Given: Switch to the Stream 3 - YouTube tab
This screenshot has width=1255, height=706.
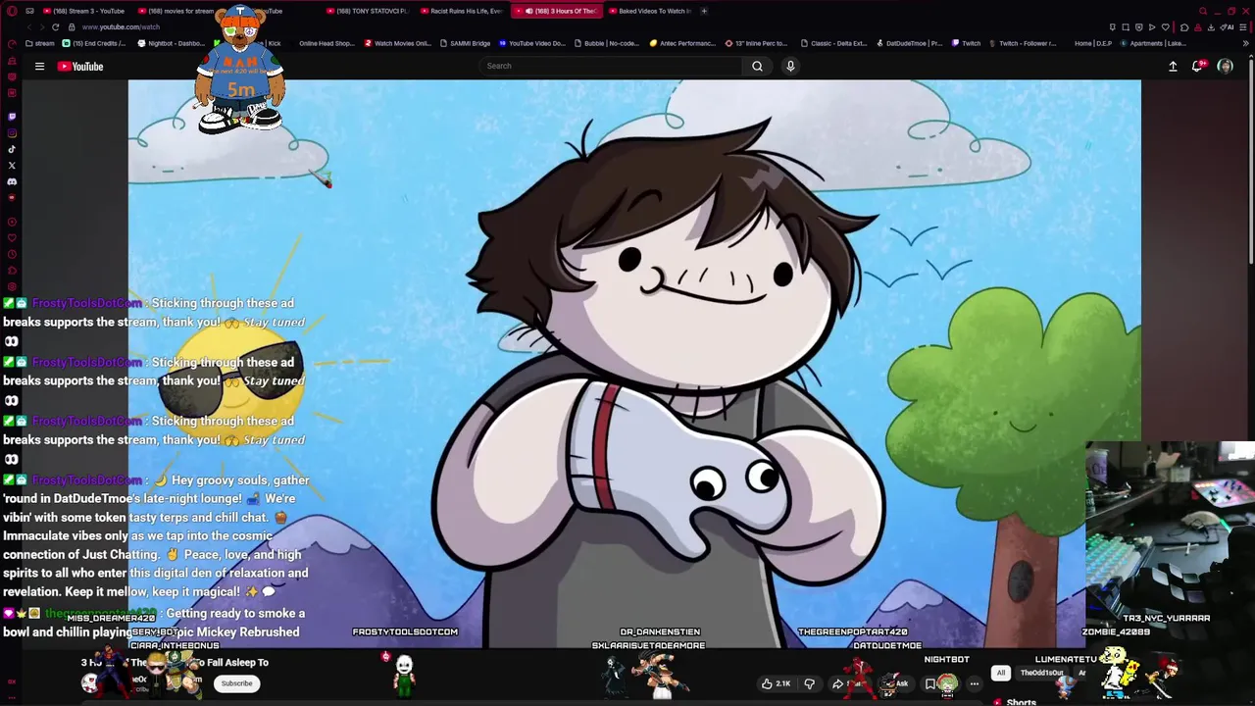Looking at the screenshot, I should click(x=83, y=11).
